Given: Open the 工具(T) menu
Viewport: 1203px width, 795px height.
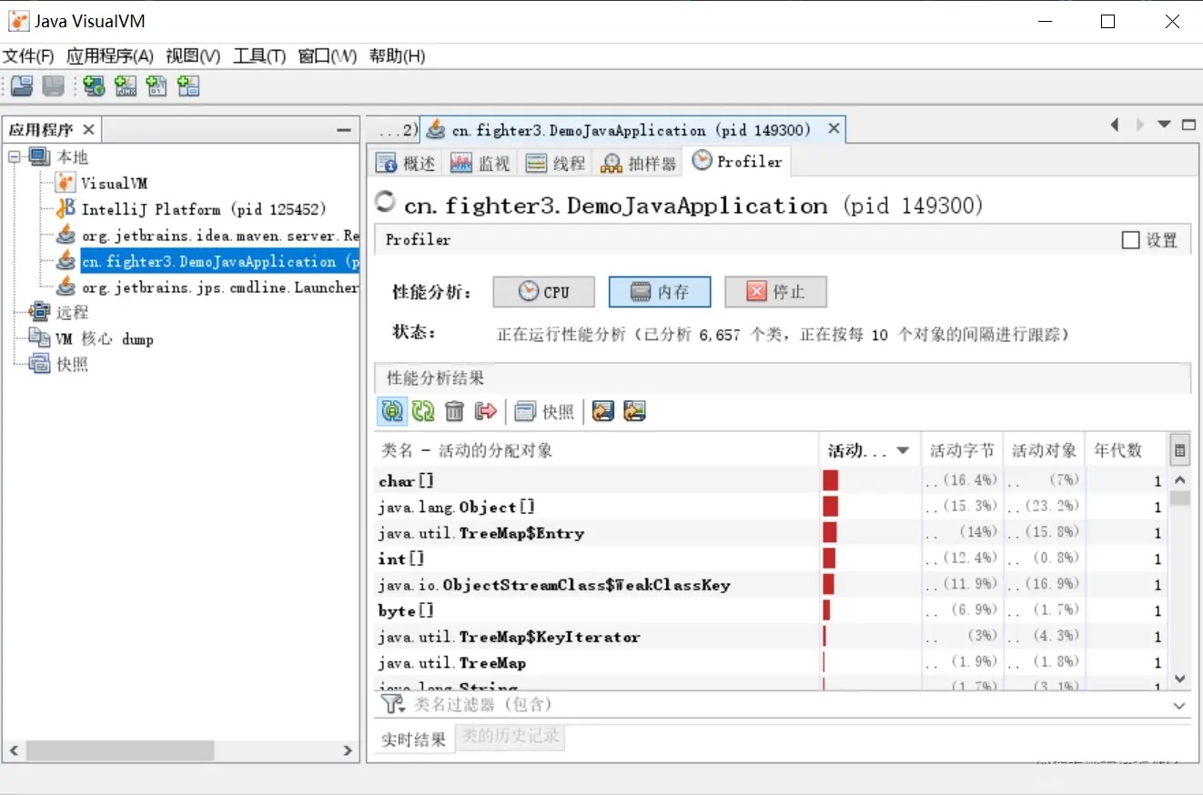Looking at the screenshot, I should tap(259, 56).
